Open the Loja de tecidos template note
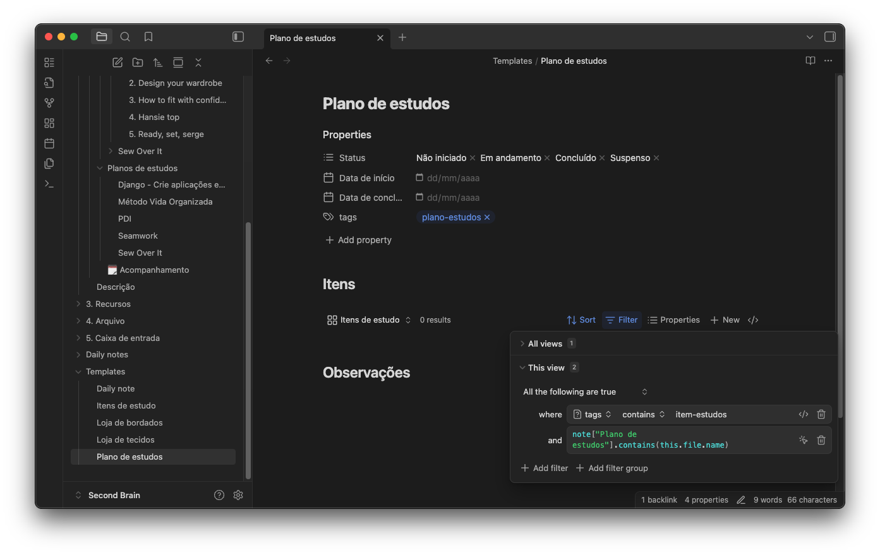Screen dimensions: 880x555 tap(125, 440)
